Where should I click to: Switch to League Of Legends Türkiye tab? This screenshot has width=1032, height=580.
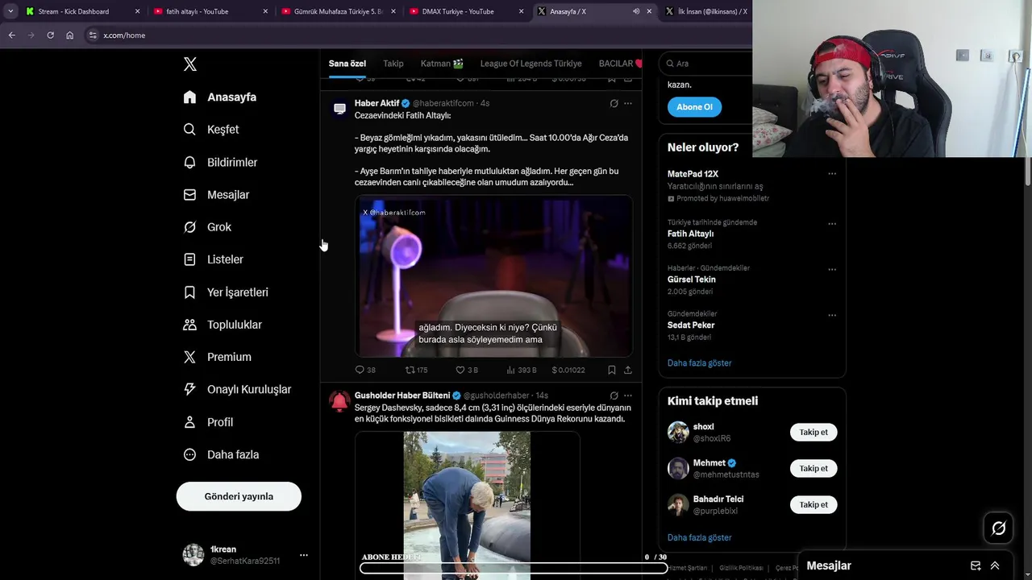coord(531,64)
